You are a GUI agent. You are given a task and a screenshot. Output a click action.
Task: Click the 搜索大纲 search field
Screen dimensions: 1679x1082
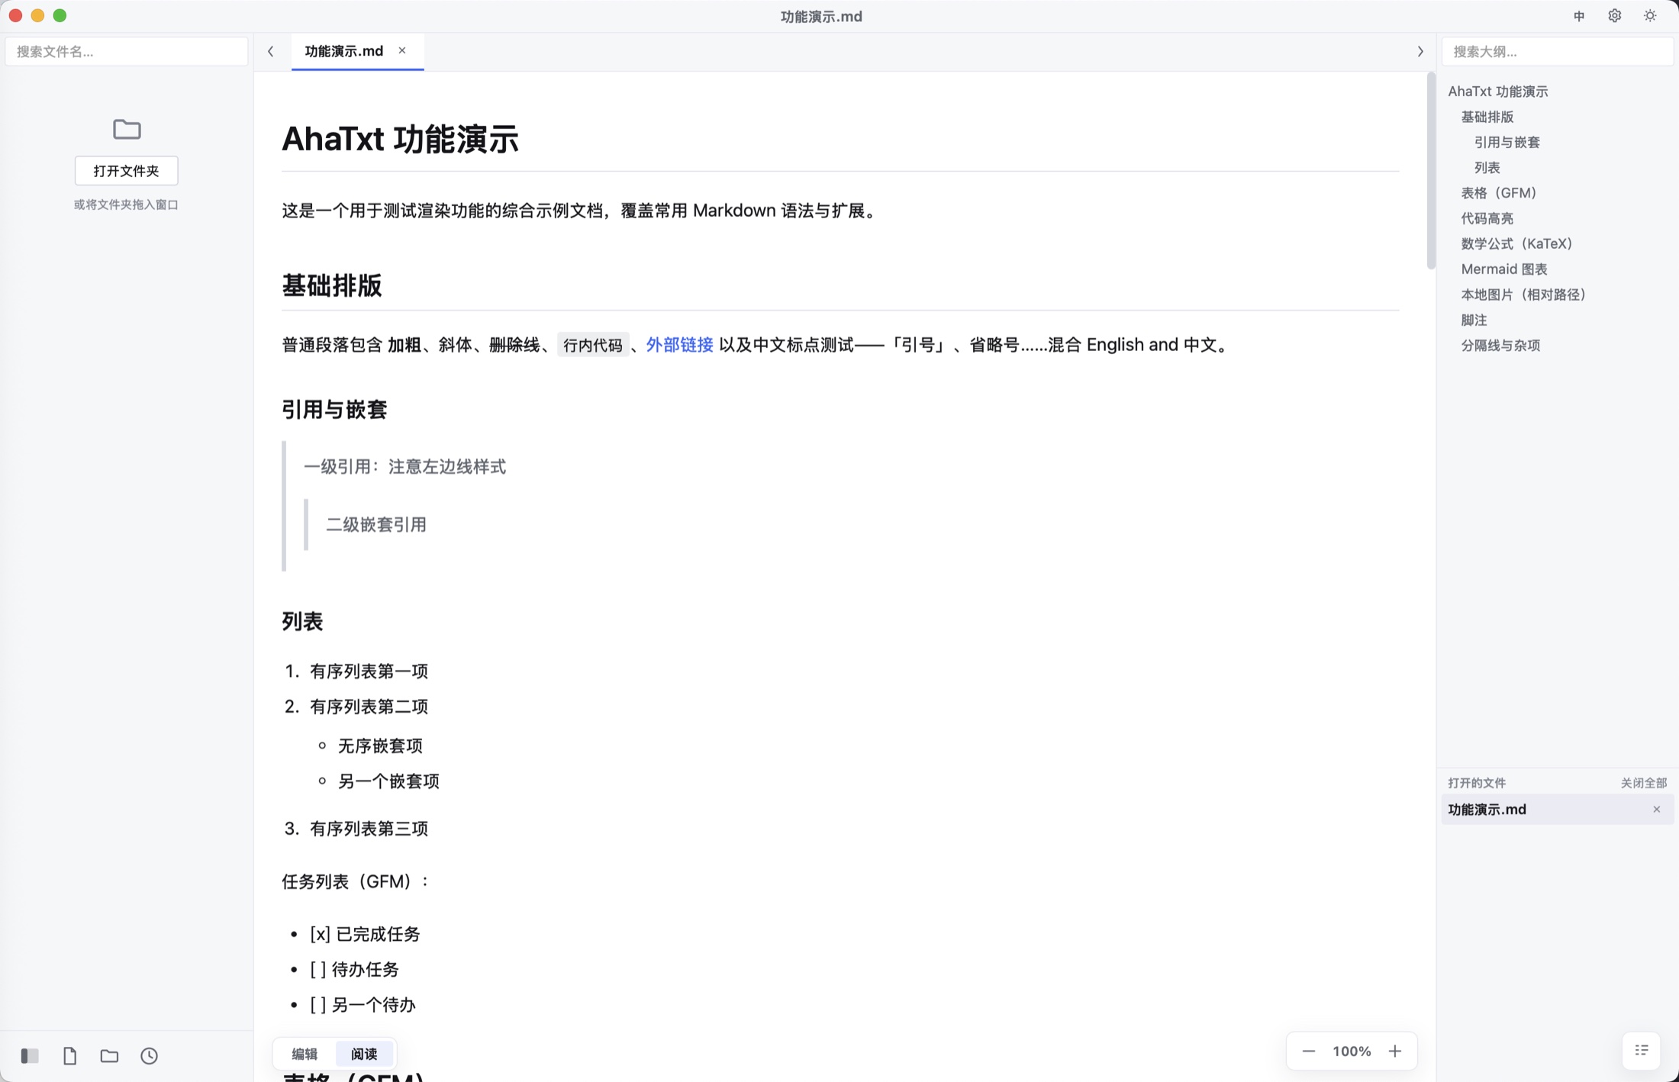[1557, 51]
